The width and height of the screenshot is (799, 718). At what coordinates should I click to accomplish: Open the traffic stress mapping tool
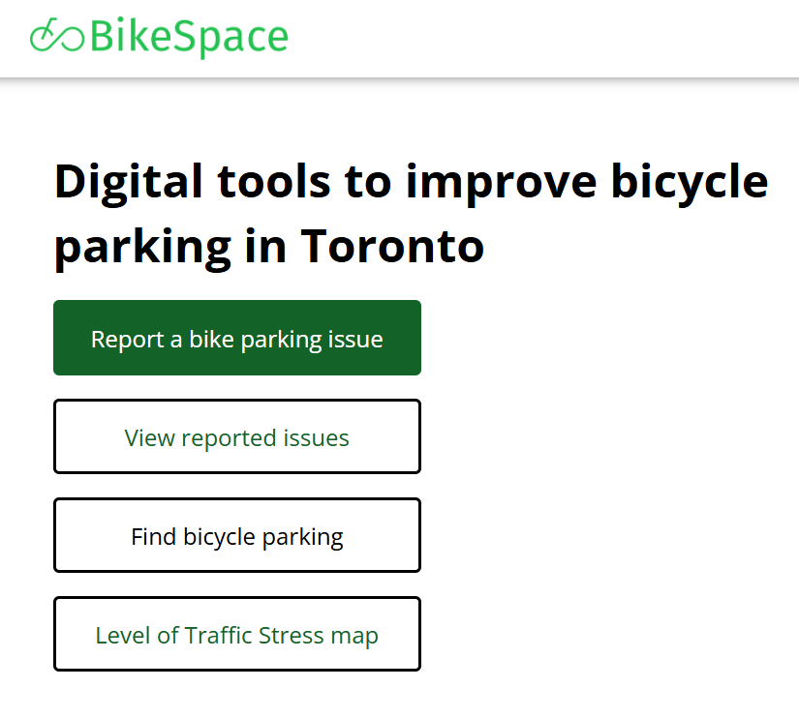(236, 634)
